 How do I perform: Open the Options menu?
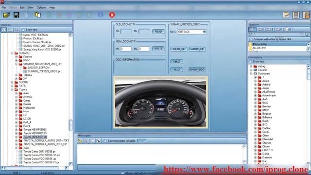[x=41, y=8]
